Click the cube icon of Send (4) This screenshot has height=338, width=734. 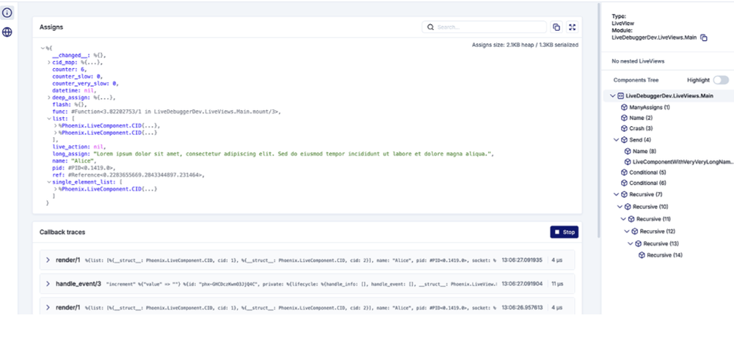click(x=624, y=139)
